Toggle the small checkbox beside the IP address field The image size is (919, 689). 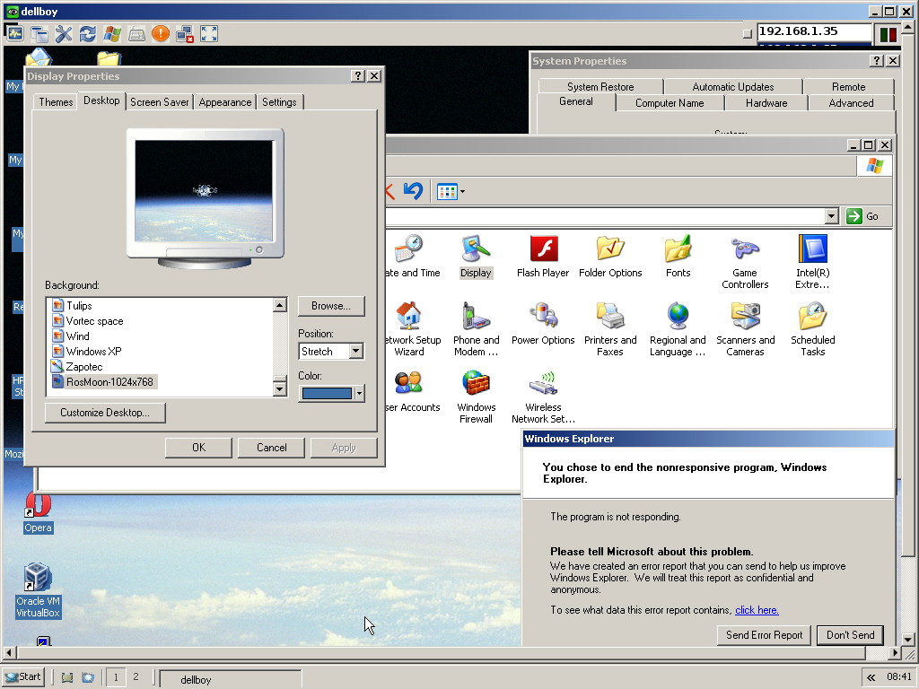[x=748, y=34]
